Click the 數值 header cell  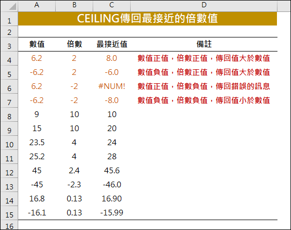[37, 44]
